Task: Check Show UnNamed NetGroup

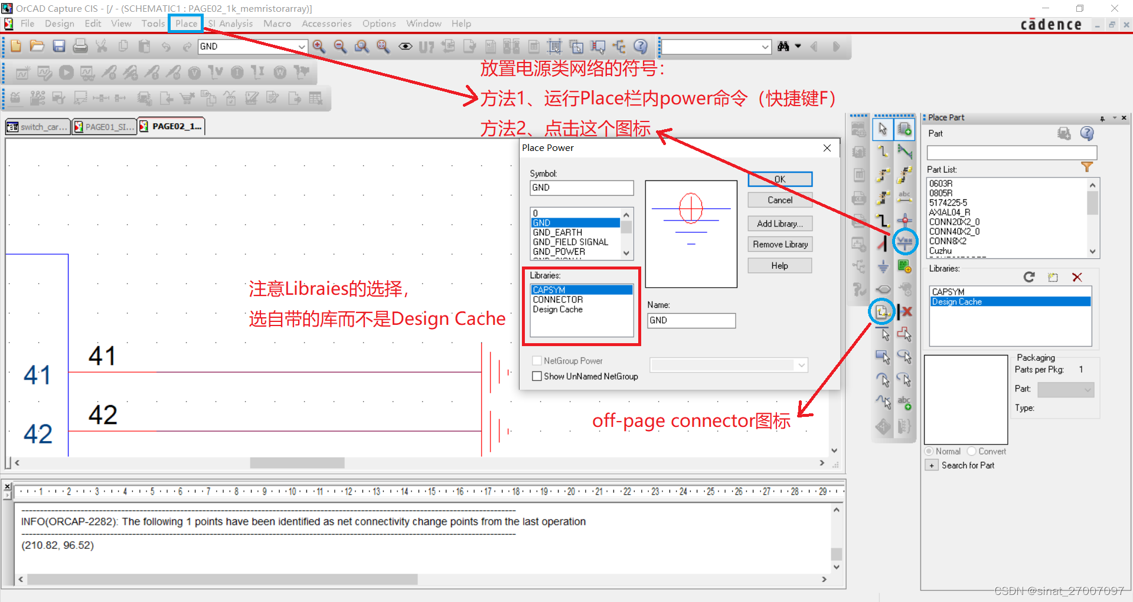Action: tap(537, 376)
